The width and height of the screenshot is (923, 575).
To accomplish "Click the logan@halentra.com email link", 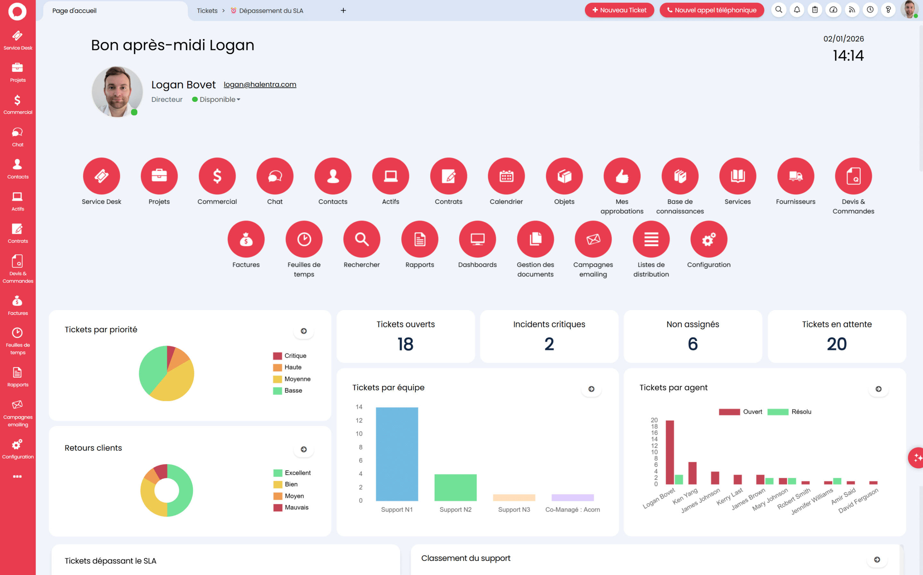I will click(260, 85).
